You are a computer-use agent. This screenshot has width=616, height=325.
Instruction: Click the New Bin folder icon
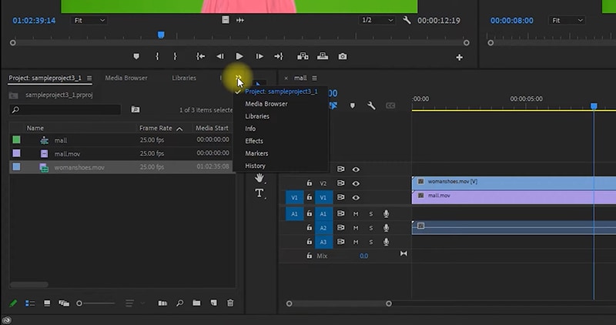click(x=196, y=303)
